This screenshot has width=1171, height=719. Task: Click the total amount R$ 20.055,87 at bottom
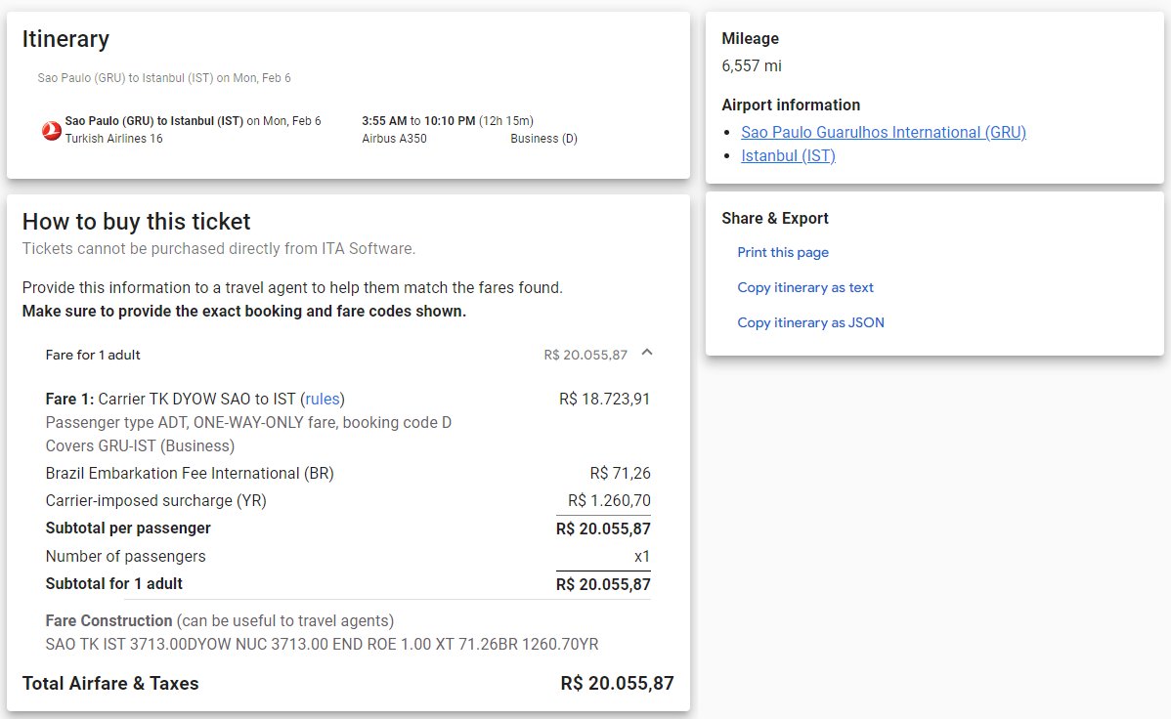tap(617, 683)
